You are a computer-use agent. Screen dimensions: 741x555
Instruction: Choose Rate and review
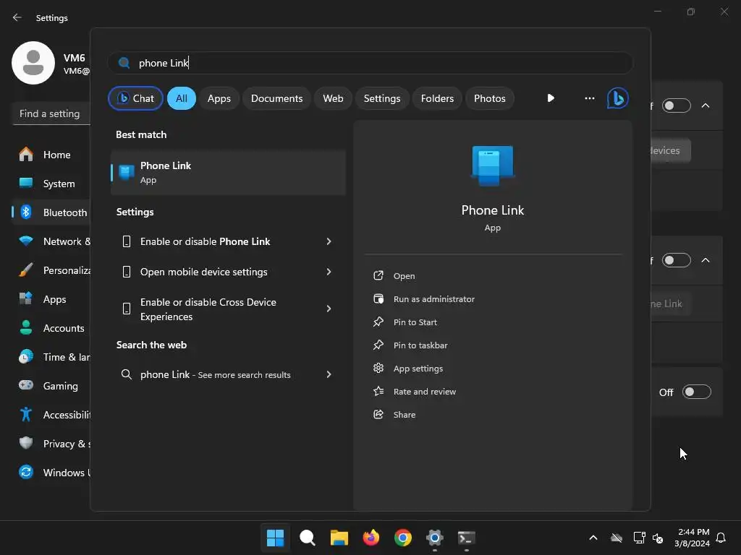pyautogui.click(x=424, y=391)
